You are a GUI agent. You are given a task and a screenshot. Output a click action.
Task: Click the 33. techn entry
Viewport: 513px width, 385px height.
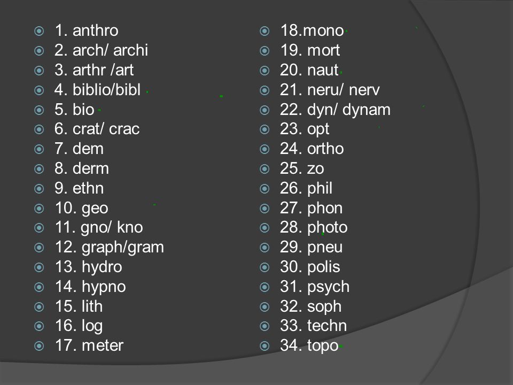[314, 326]
